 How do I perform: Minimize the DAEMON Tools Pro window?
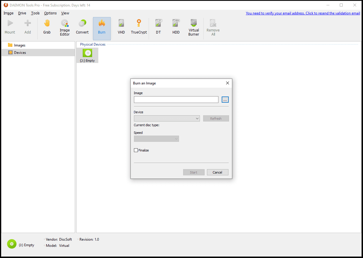(x=328, y=5)
